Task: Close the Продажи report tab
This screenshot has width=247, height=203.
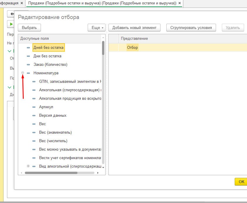Action: 179,3
